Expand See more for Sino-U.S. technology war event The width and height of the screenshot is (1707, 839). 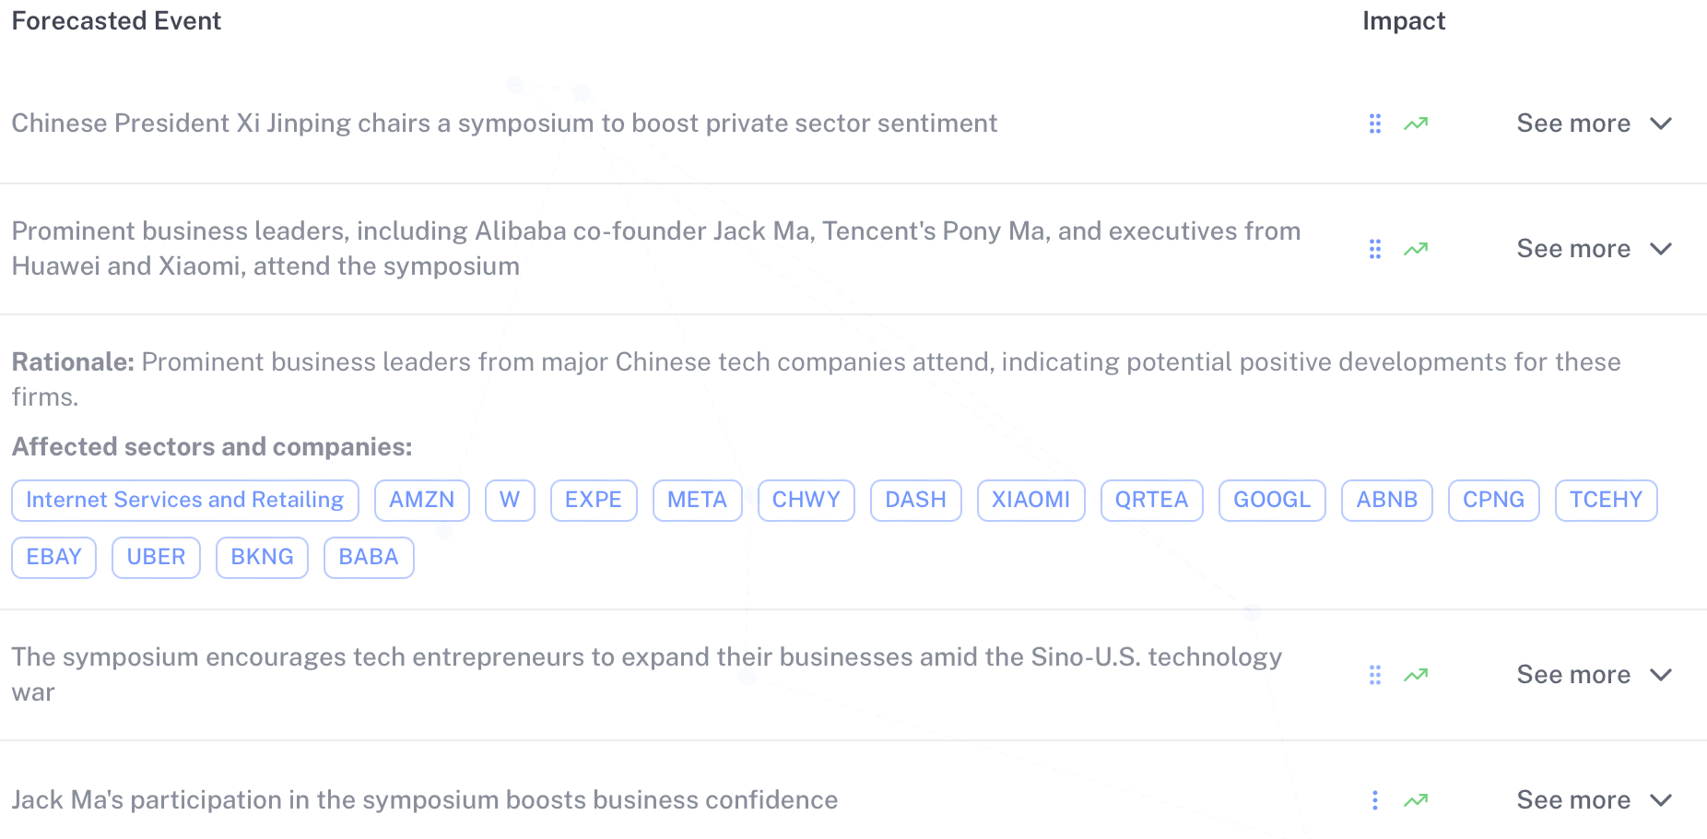point(1594,675)
